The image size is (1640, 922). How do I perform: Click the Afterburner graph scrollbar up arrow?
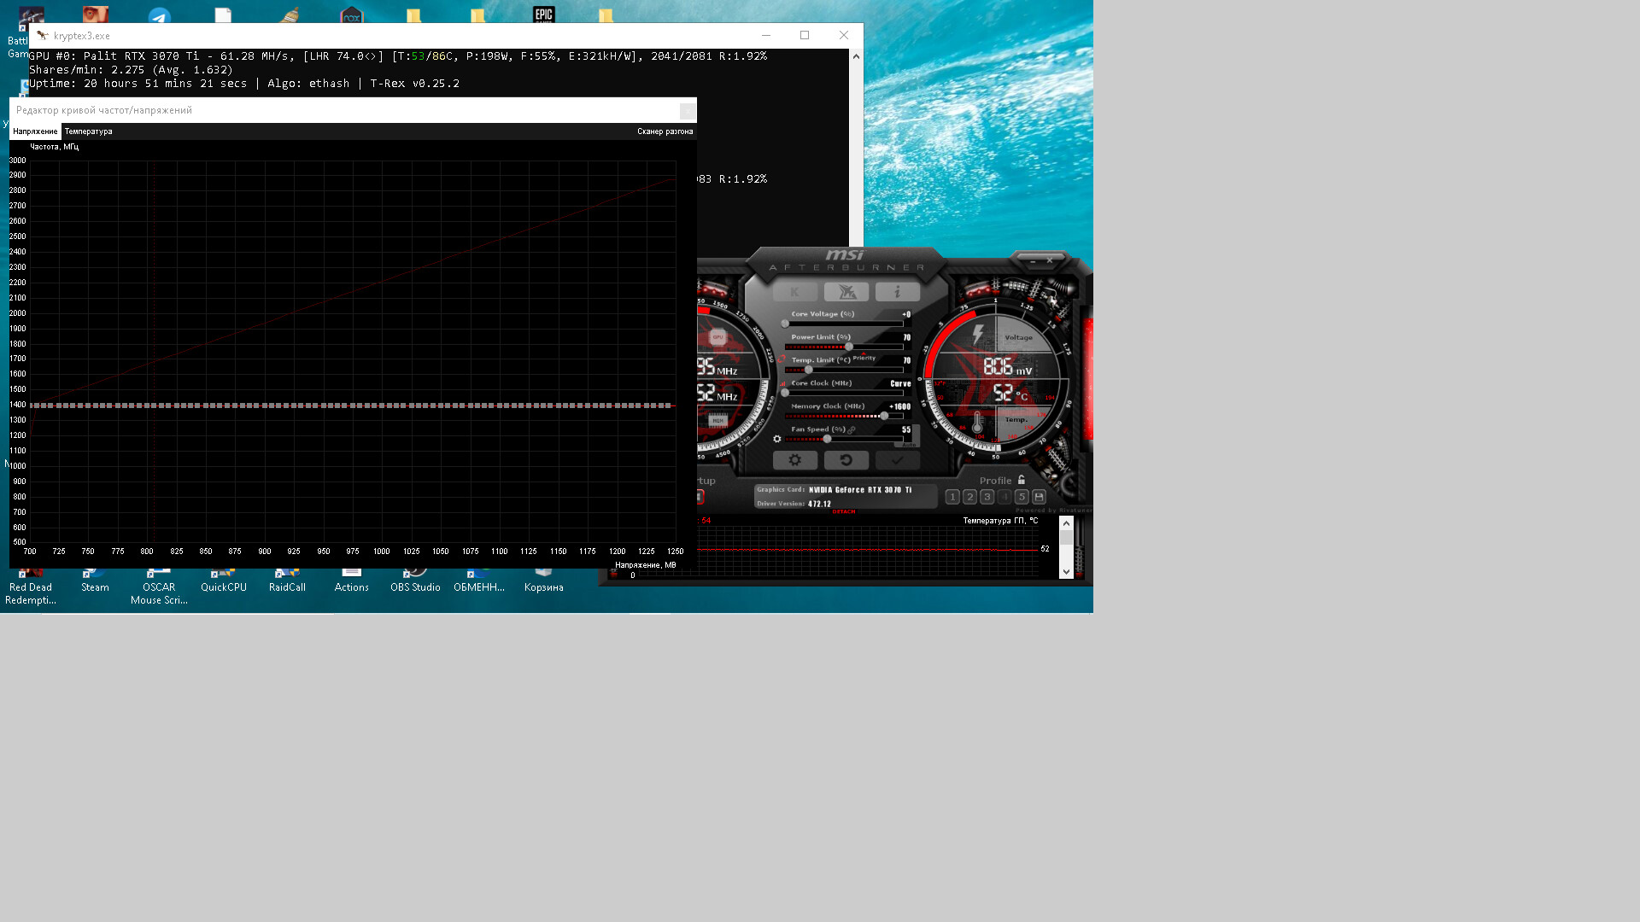pyautogui.click(x=1066, y=522)
